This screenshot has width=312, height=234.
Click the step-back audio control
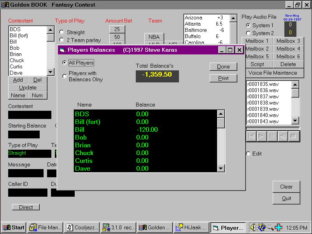pyautogui.click(x=282, y=136)
